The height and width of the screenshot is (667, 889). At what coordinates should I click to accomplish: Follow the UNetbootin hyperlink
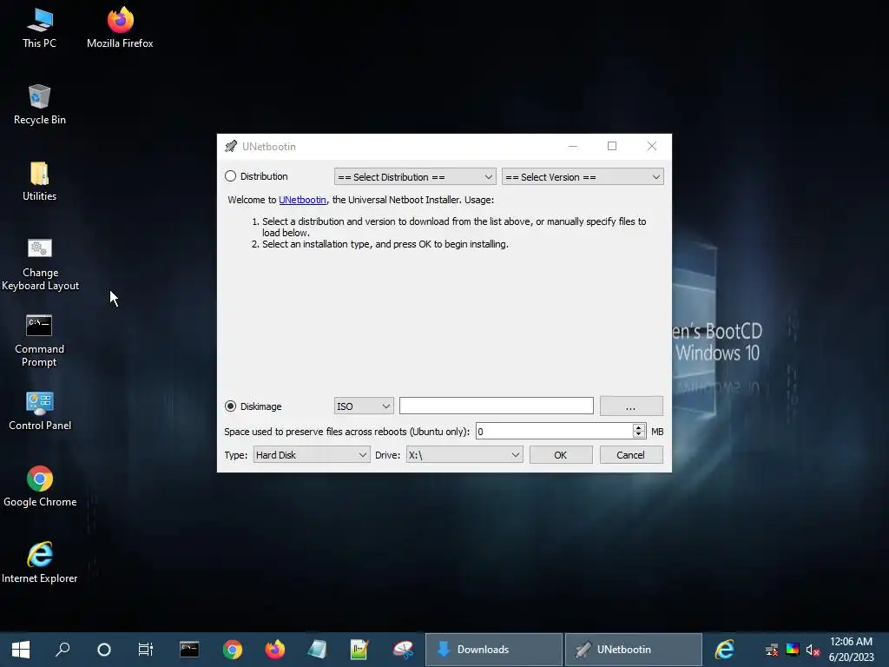tap(302, 200)
